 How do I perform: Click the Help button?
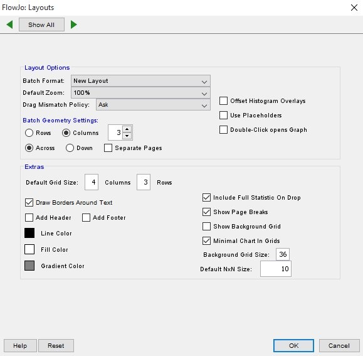(20, 346)
